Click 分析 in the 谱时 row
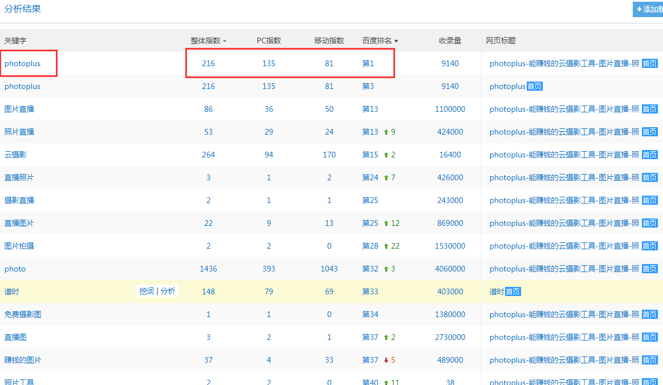The image size is (663, 385). coord(168,291)
